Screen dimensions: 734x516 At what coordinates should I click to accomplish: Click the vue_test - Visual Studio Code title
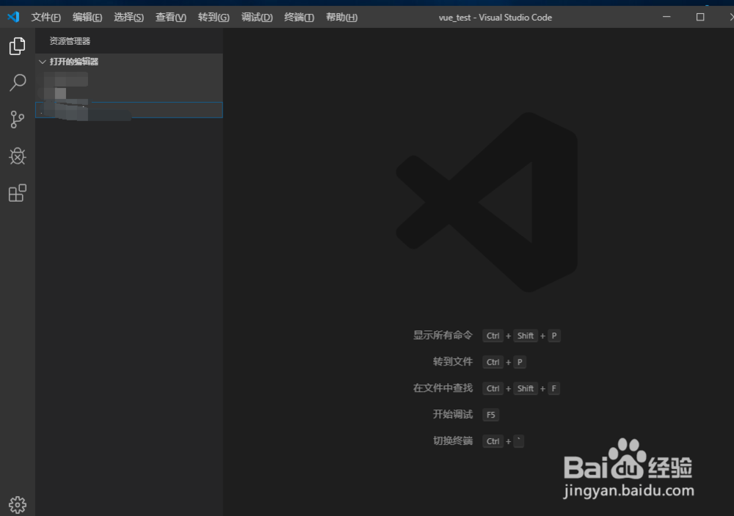pos(495,18)
